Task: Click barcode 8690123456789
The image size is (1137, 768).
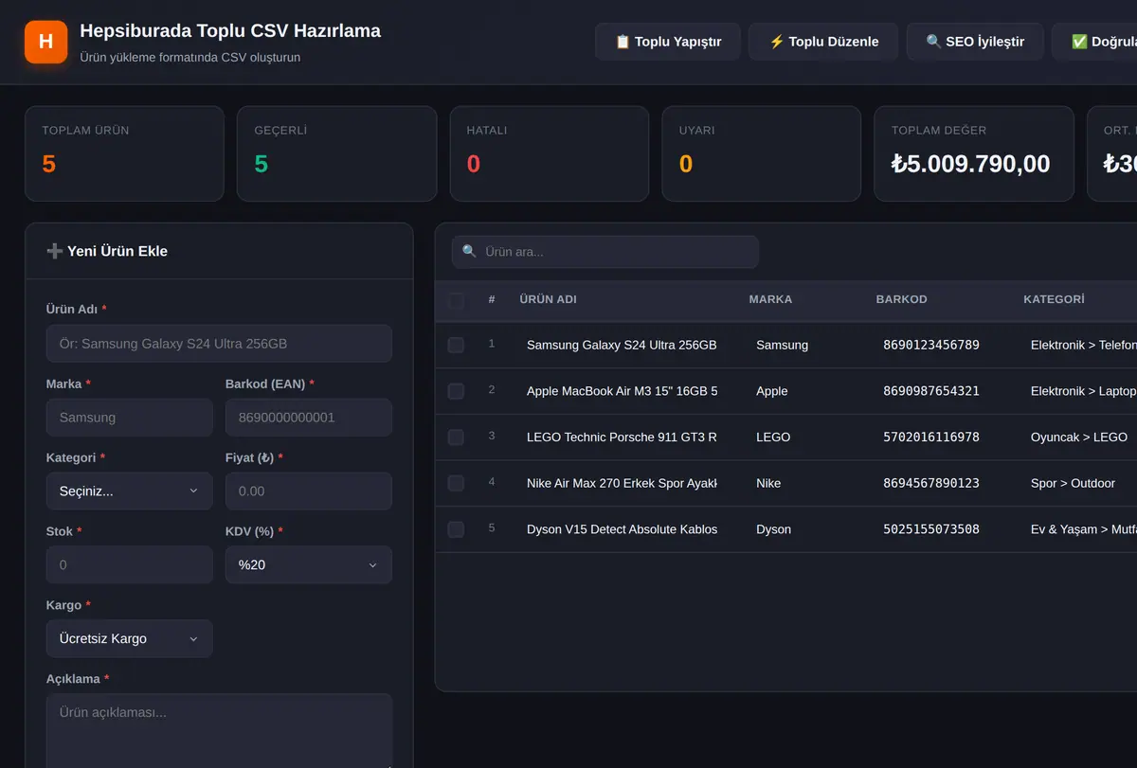Action: tap(931, 346)
